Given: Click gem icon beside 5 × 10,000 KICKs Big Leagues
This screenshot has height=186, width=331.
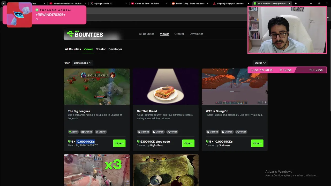Looking at the screenshot, I should tap(69, 142).
